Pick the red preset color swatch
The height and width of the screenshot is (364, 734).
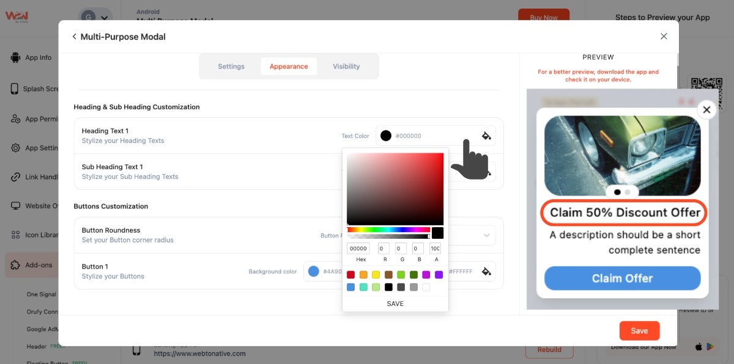point(350,275)
